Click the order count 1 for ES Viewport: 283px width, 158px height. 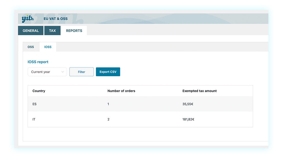108,104
